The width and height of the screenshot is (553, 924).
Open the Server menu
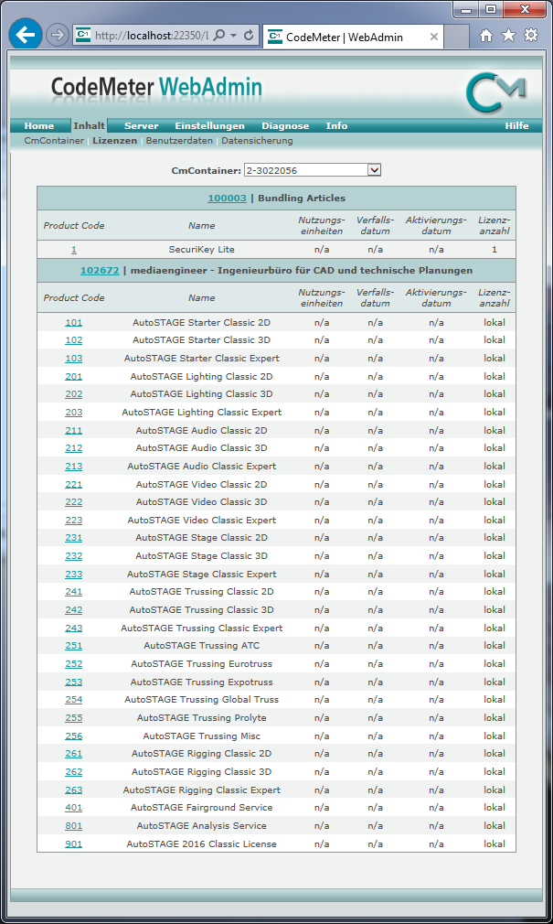(x=142, y=125)
